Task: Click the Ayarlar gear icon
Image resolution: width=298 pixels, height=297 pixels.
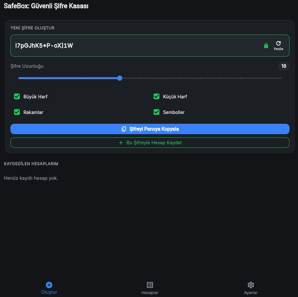Action: click(251, 285)
